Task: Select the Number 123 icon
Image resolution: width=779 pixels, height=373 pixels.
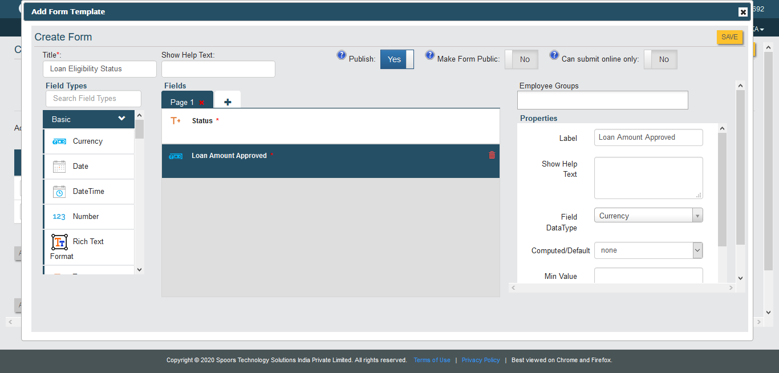Action: tap(59, 217)
